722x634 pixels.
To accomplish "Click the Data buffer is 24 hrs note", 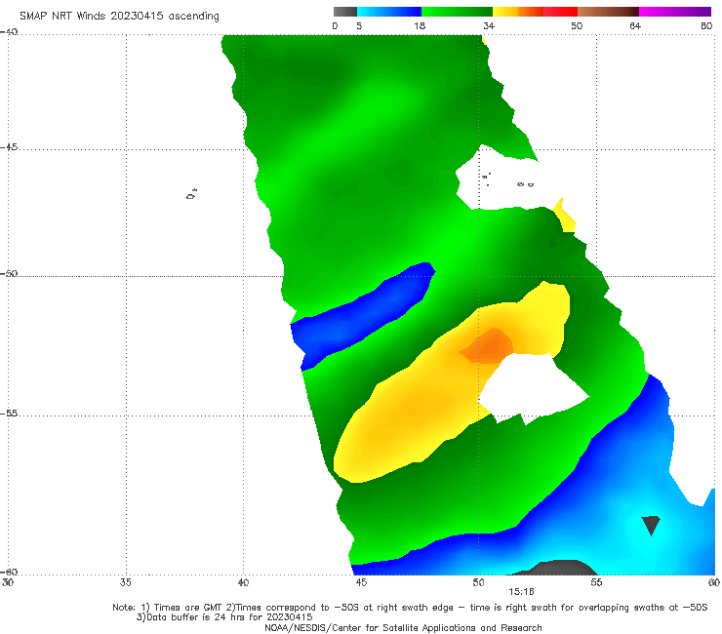I will 224,617.
